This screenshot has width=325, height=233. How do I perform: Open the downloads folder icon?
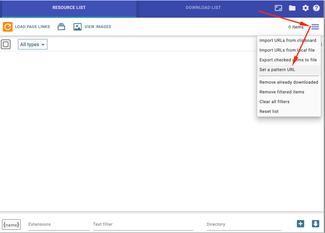pyautogui.click(x=292, y=8)
